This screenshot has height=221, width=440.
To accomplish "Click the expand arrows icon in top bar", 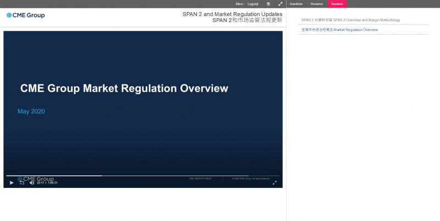I will click(280, 4).
